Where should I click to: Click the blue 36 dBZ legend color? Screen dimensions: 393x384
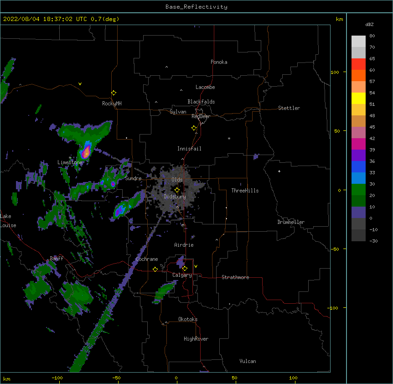[x=358, y=166]
